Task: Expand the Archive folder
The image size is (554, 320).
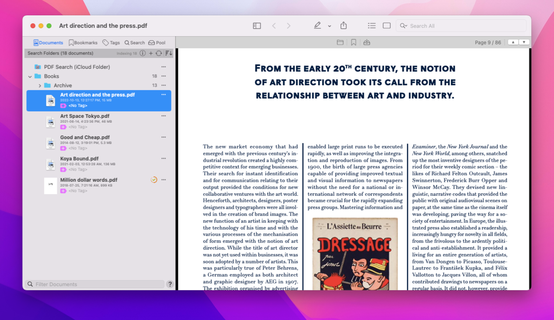Action: tap(40, 85)
